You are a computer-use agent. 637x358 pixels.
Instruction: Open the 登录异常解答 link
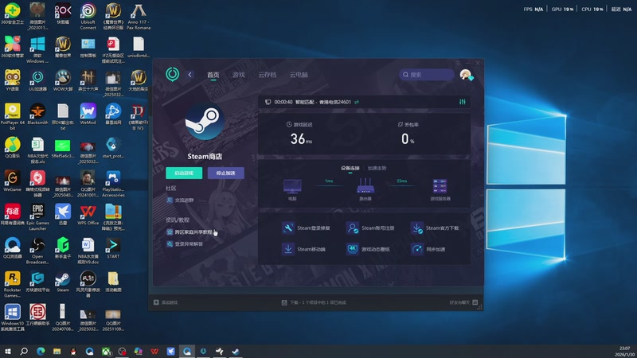(x=185, y=244)
